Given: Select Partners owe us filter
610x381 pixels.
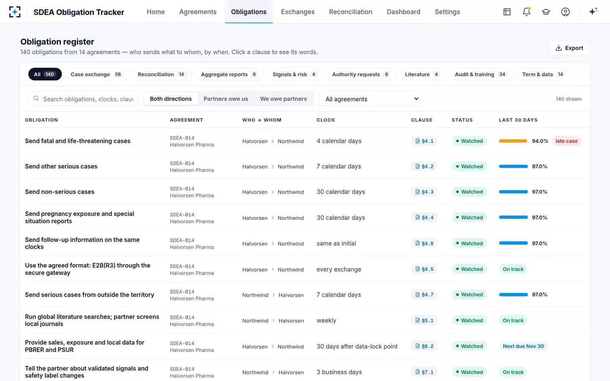Looking at the screenshot, I should click(x=226, y=99).
